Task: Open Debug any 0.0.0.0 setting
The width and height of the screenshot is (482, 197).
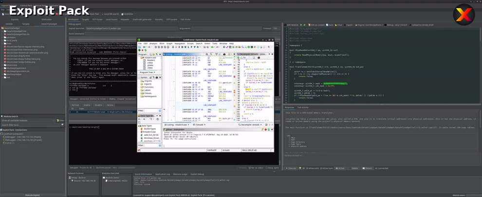Action: 395,25
